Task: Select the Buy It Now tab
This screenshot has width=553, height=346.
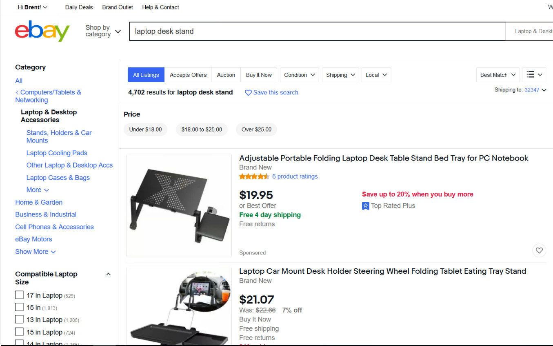Action: tap(259, 74)
